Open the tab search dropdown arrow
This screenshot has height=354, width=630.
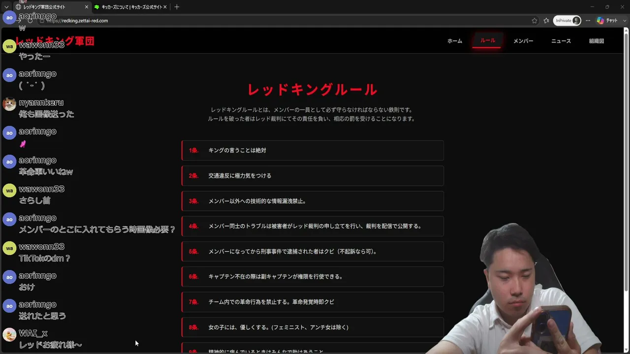pyautogui.click(x=6, y=7)
